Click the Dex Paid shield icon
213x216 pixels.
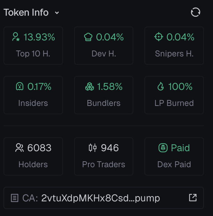(x=163, y=148)
